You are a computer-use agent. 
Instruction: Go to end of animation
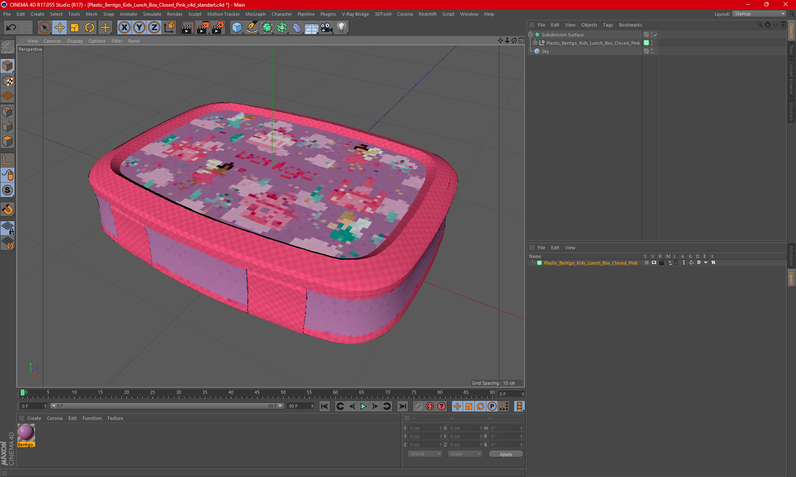click(x=402, y=406)
